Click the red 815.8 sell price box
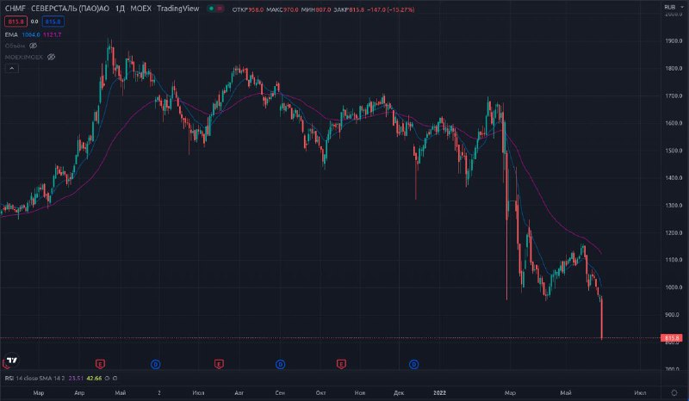 pos(16,22)
